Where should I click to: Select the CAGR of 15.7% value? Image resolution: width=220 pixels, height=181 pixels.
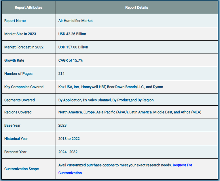point(71,60)
